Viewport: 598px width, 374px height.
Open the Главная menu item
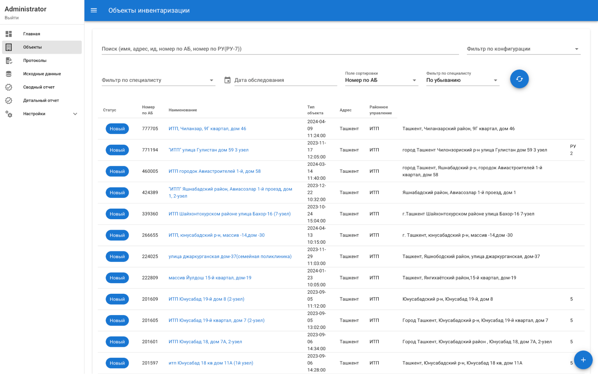pos(42,34)
